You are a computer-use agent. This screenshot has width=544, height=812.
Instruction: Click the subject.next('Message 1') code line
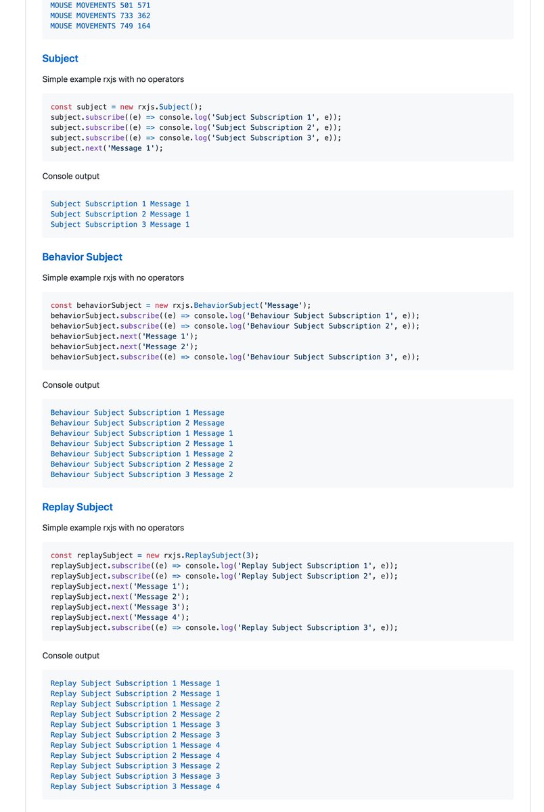(107, 148)
